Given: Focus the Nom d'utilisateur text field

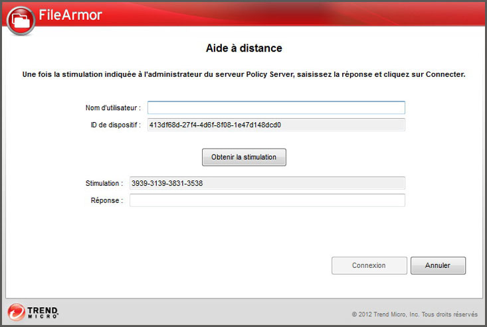Looking at the screenshot, I should point(276,107).
